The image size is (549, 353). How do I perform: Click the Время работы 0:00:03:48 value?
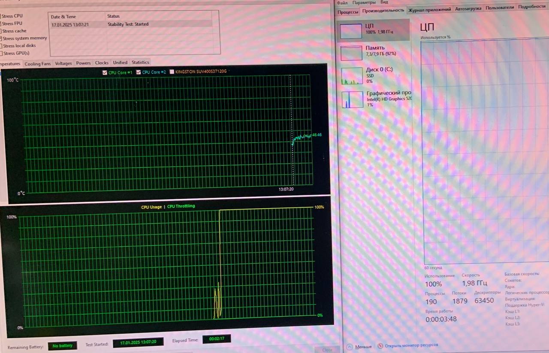point(441,319)
